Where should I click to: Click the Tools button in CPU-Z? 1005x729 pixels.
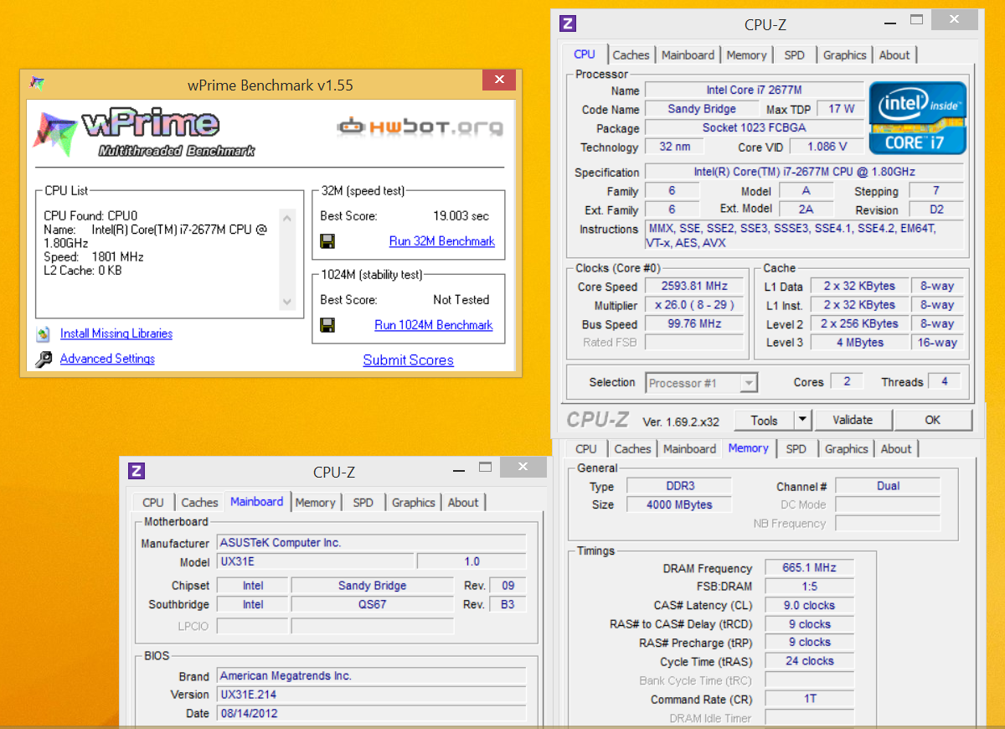764,421
